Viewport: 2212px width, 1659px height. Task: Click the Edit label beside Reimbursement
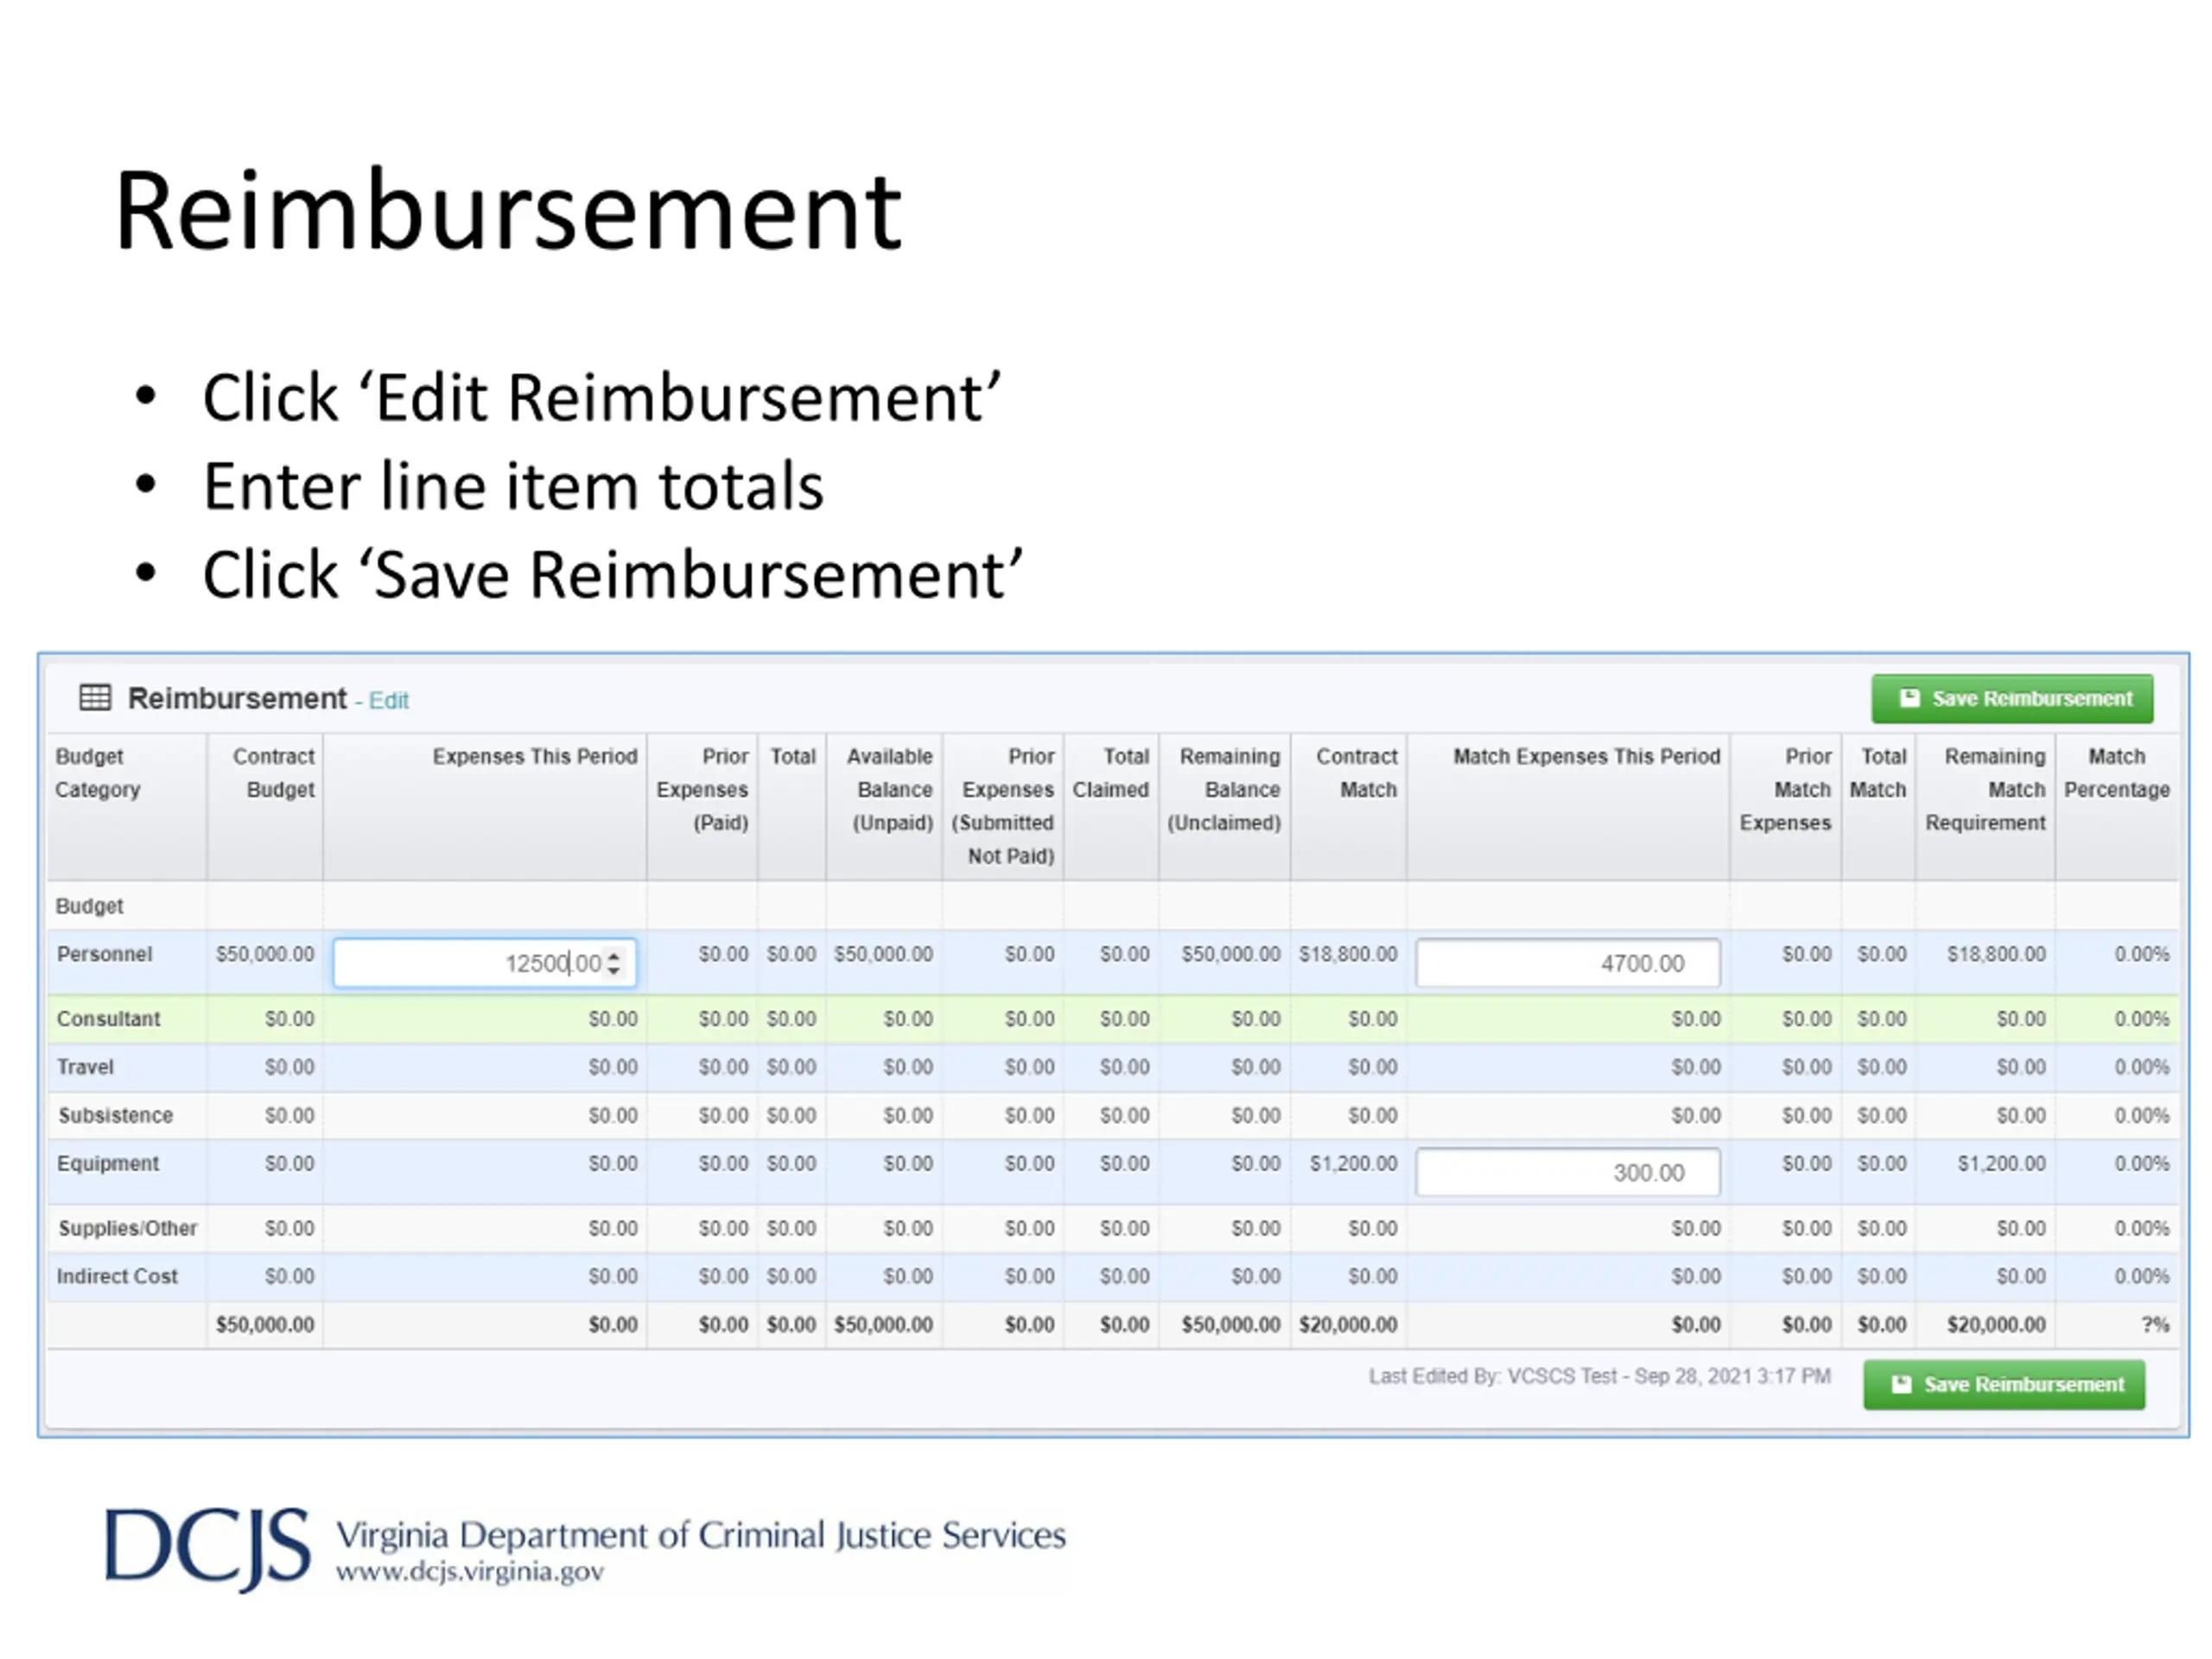click(x=389, y=700)
